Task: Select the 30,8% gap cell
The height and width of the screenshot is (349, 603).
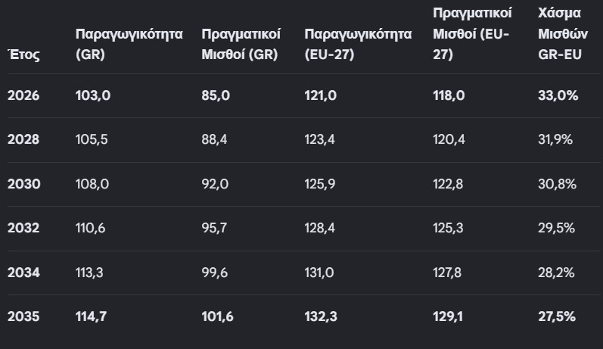Action: tap(558, 184)
